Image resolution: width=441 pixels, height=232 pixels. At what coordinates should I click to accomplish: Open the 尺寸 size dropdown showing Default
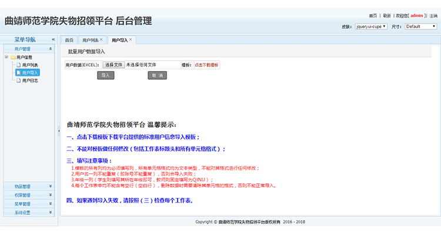pyautogui.click(x=421, y=26)
